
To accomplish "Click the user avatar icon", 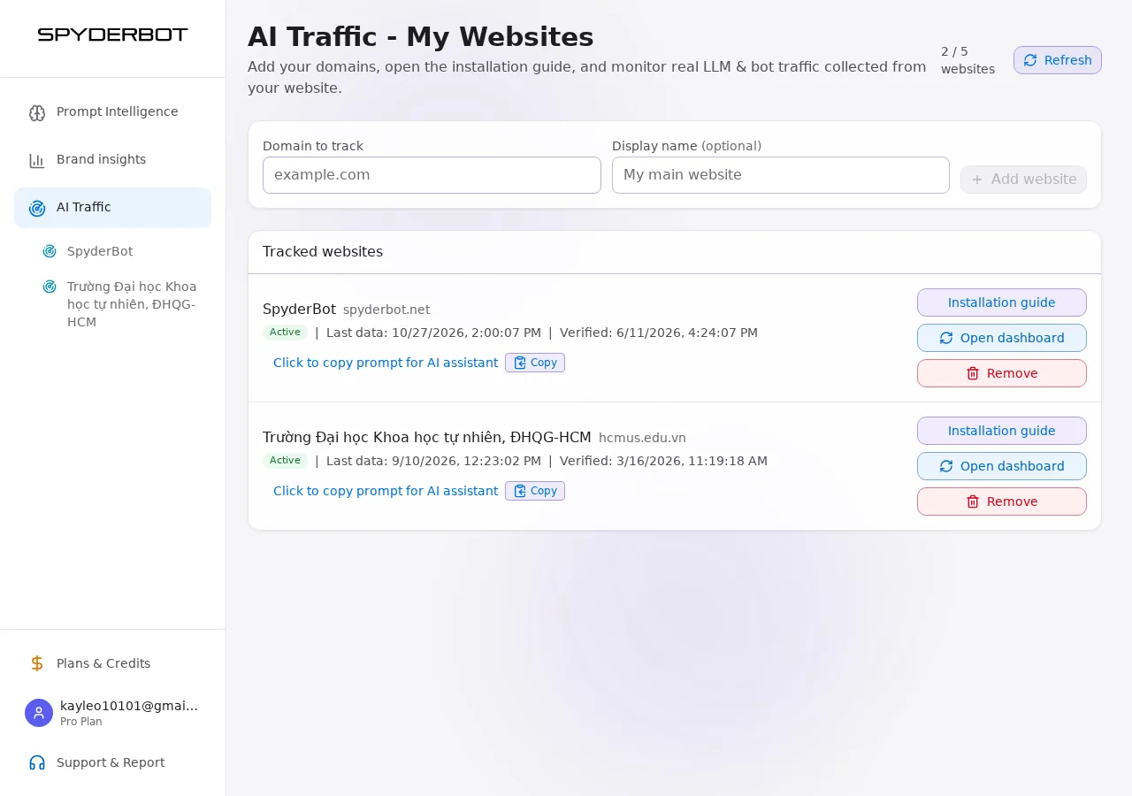I will pyautogui.click(x=39, y=713).
